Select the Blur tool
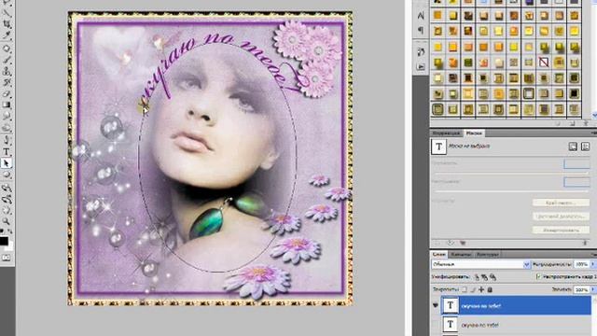Image resolution: width=597 pixels, height=336 pixels. 7,116
